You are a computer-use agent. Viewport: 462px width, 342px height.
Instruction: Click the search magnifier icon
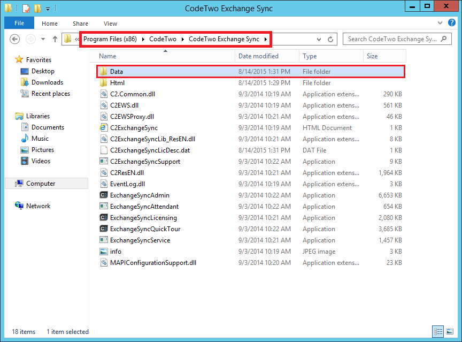[444, 39]
